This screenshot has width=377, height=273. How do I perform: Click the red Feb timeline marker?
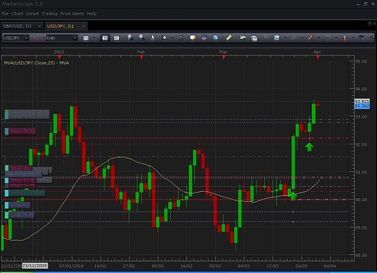(x=142, y=57)
